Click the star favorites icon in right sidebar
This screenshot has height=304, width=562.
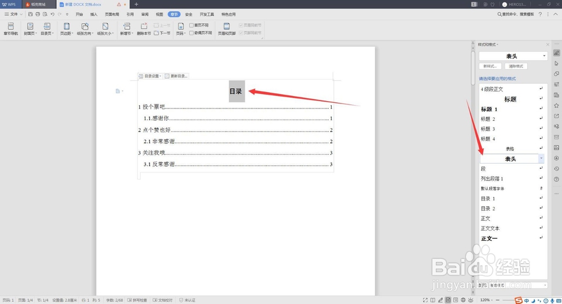556,106
